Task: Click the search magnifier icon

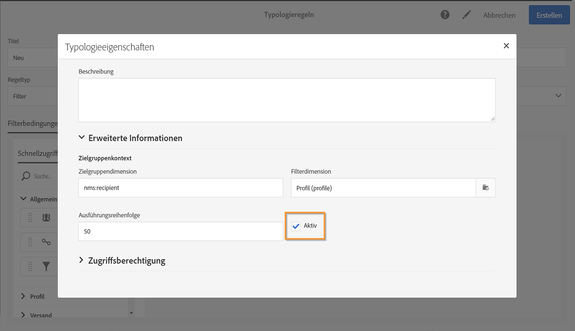Action: [x=26, y=176]
